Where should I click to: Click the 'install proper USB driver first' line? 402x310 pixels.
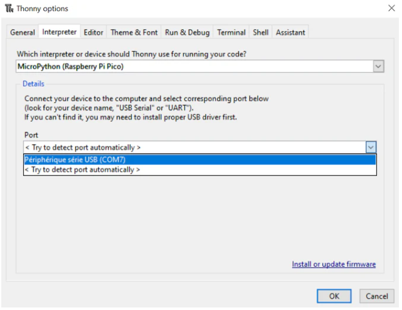(131, 117)
